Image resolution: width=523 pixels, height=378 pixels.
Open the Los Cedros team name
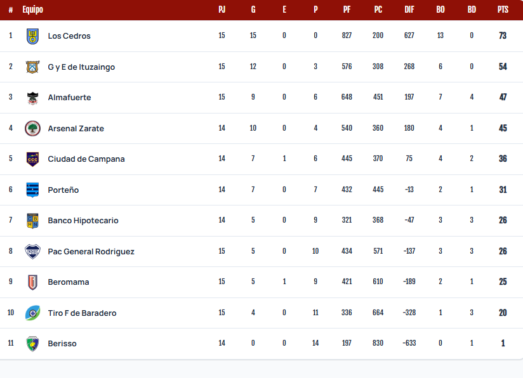[69, 36]
